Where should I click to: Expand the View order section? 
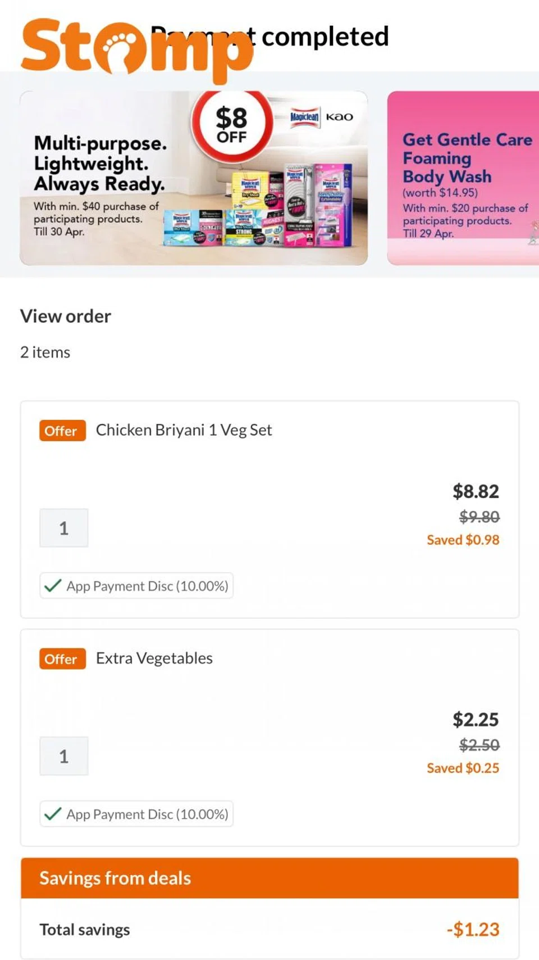point(65,316)
